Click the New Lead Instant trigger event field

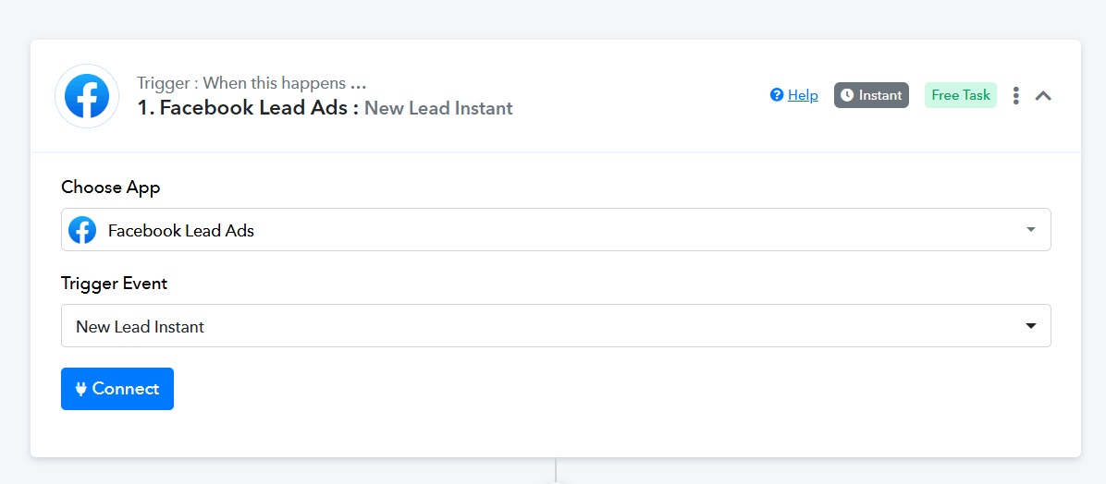(556, 325)
